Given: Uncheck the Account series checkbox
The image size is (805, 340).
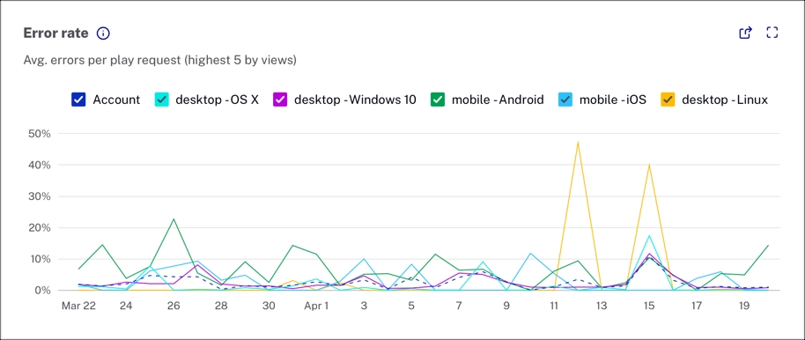Looking at the screenshot, I should click(78, 100).
